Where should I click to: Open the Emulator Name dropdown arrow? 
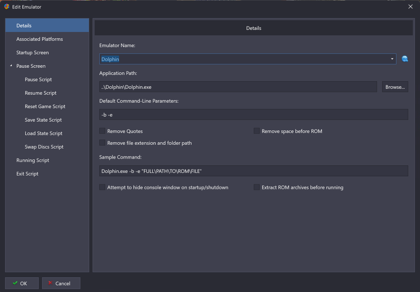(392, 59)
